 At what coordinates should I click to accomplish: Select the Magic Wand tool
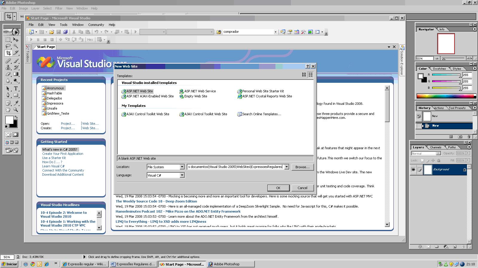[16, 46]
